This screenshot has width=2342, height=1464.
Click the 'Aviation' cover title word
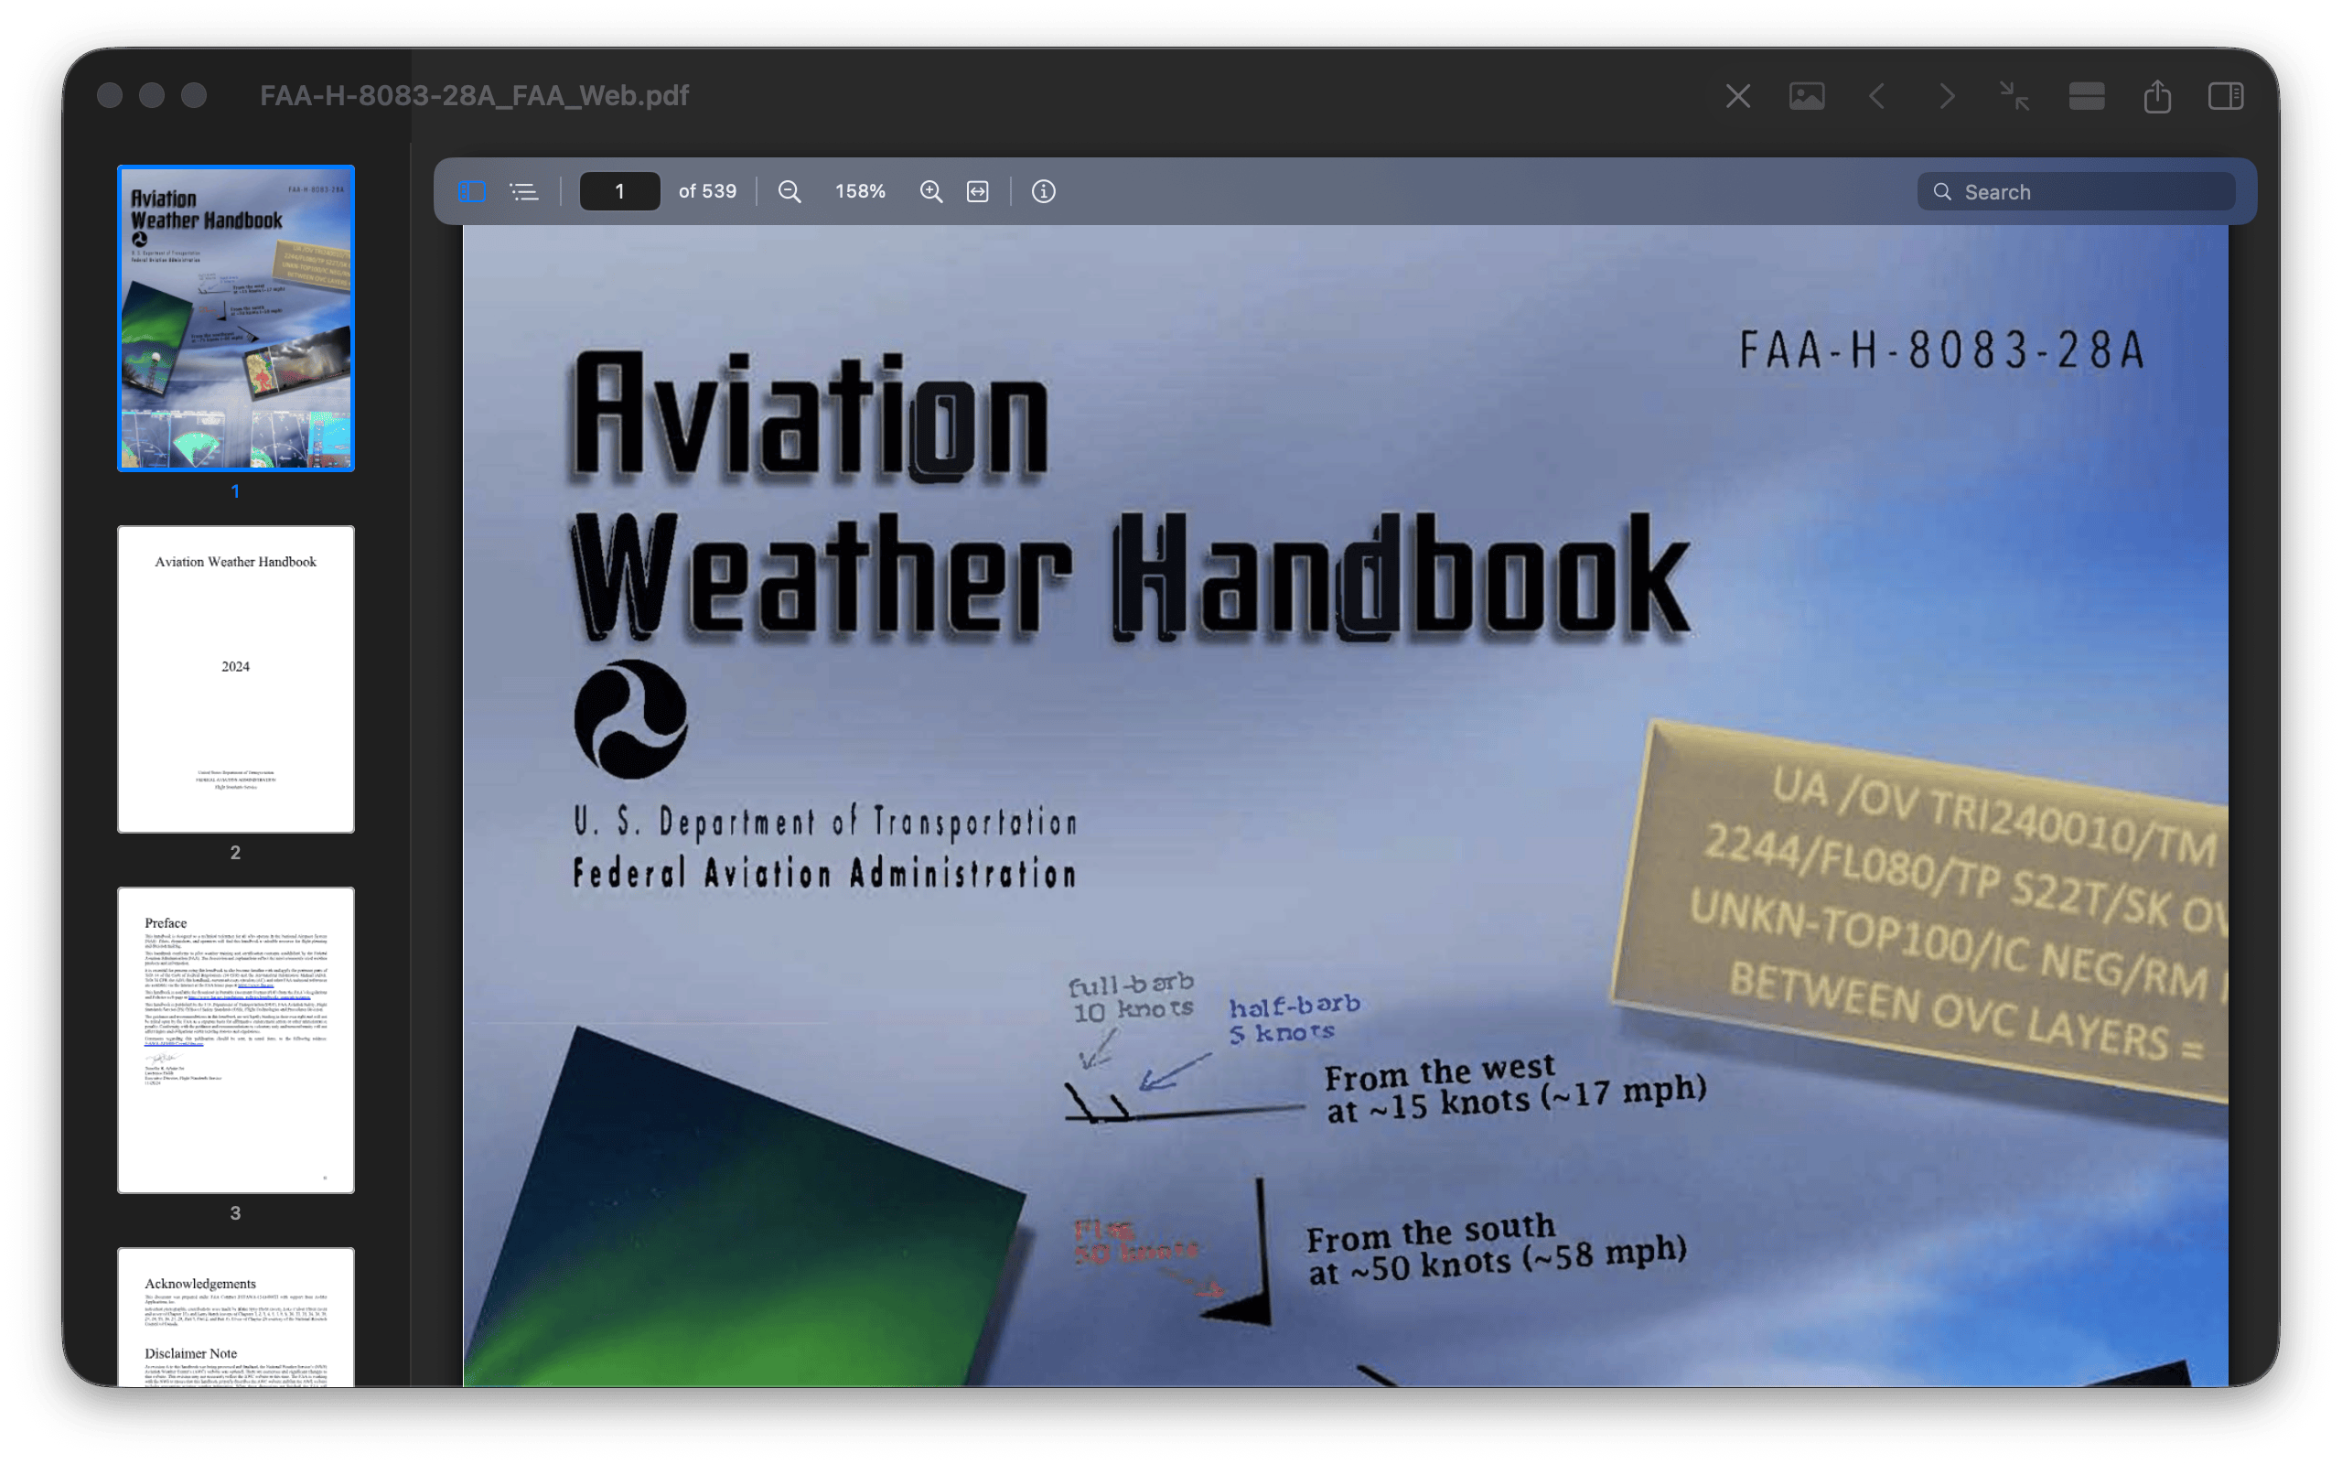tap(811, 416)
